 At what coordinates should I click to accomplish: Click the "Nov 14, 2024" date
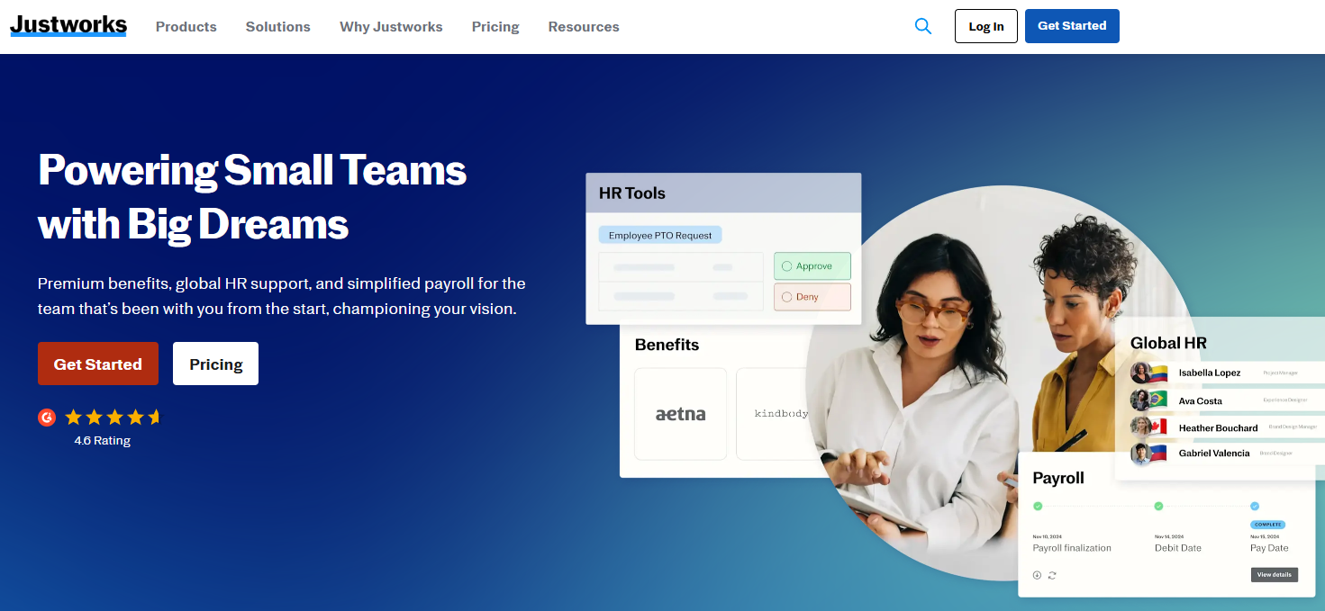(x=1167, y=536)
